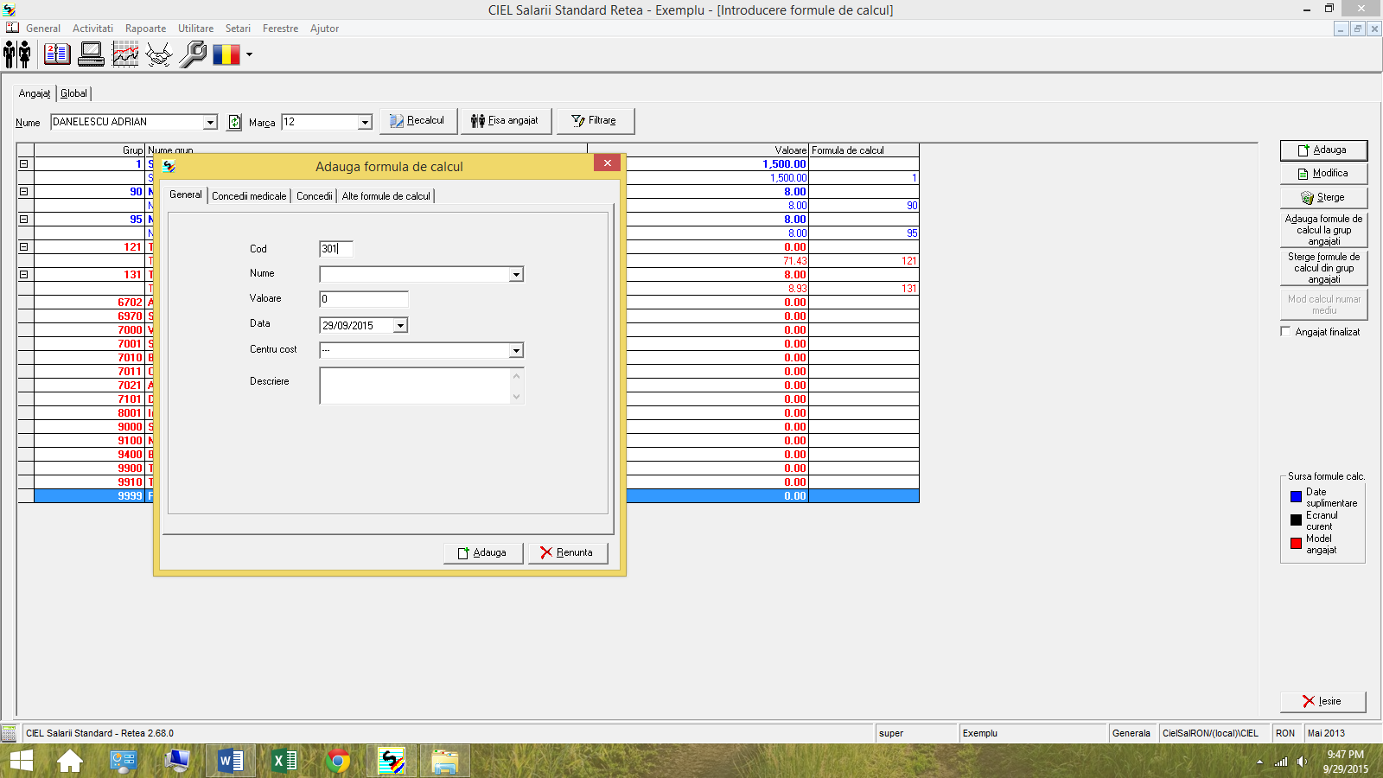Open the wrench settings toolbar icon

193,54
